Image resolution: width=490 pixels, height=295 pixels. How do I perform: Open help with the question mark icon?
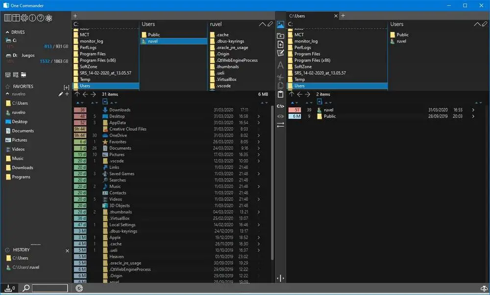pos(40,18)
